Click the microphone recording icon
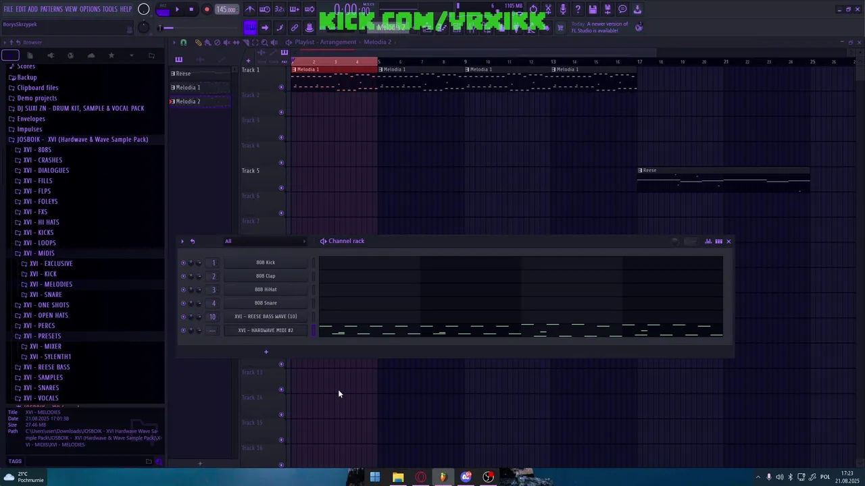 tap(564, 9)
